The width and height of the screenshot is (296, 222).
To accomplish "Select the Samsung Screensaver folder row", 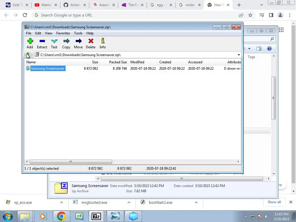I will (x=133, y=68).
